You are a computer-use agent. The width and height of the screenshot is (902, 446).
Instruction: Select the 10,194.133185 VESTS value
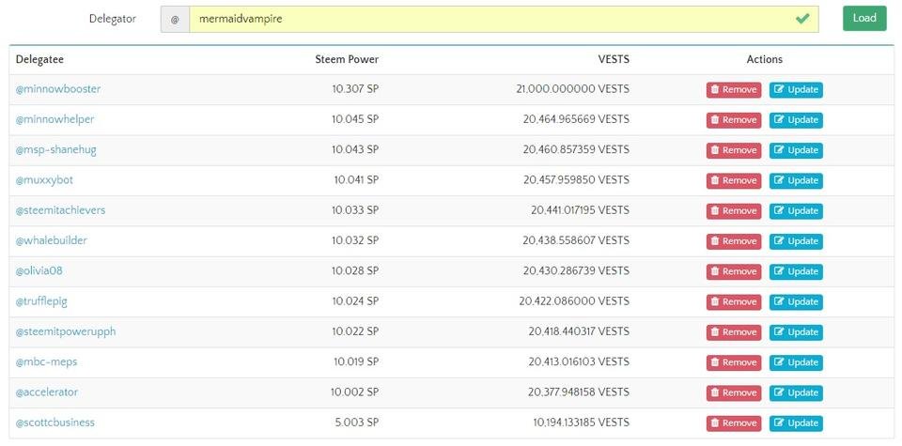tap(581, 423)
